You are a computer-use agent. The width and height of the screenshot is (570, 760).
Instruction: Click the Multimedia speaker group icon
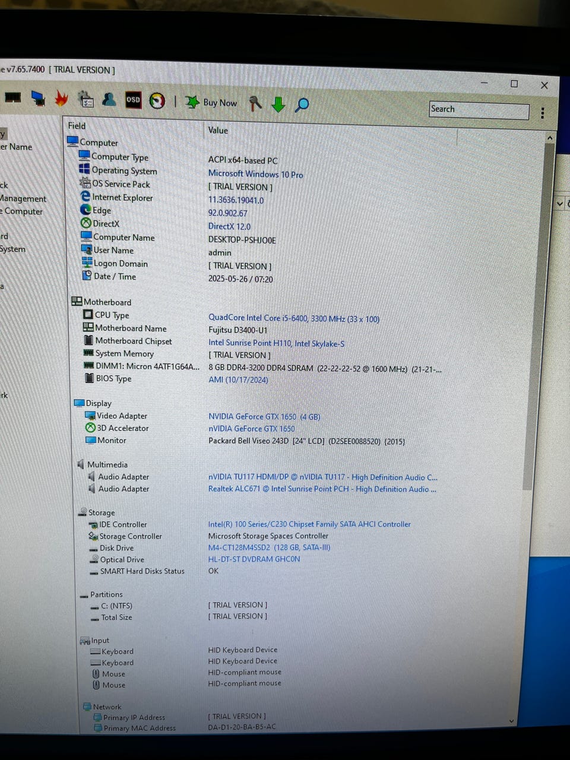pyautogui.click(x=81, y=464)
